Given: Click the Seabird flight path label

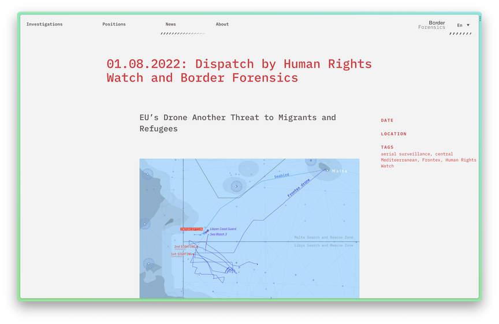Looking at the screenshot, I should point(282,176).
